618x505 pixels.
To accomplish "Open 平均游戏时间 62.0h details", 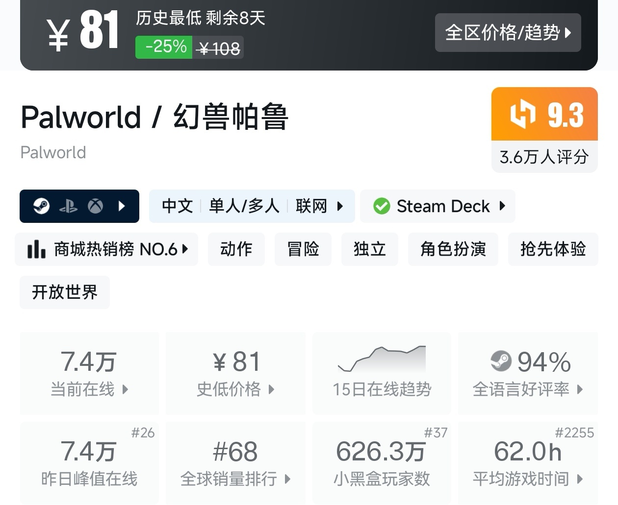I will (528, 463).
